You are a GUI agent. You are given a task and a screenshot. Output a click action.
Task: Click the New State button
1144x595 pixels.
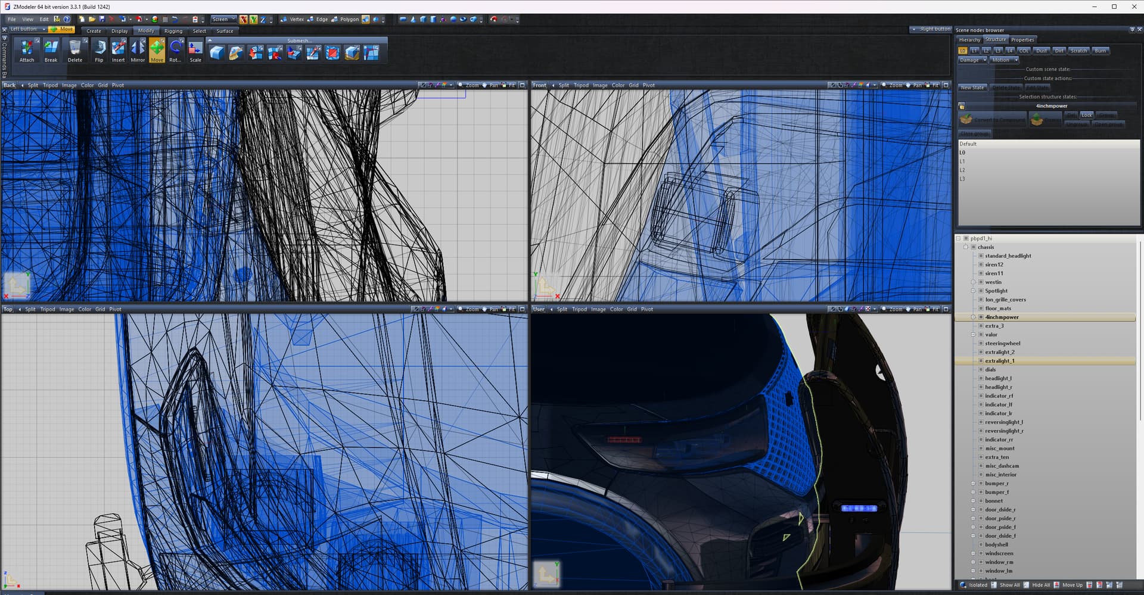pos(972,88)
